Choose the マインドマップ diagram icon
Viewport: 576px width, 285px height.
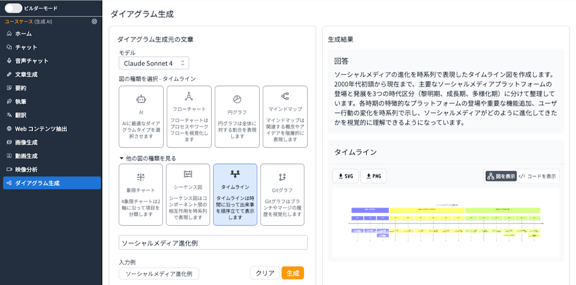285,96
